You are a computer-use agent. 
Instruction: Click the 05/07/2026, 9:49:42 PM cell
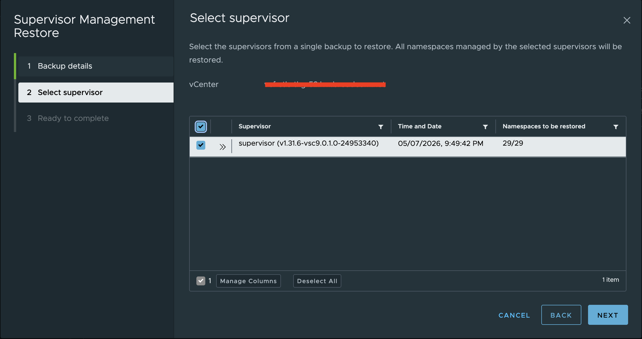pos(441,143)
